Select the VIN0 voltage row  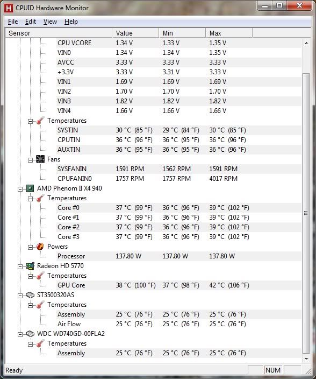click(178, 52)
